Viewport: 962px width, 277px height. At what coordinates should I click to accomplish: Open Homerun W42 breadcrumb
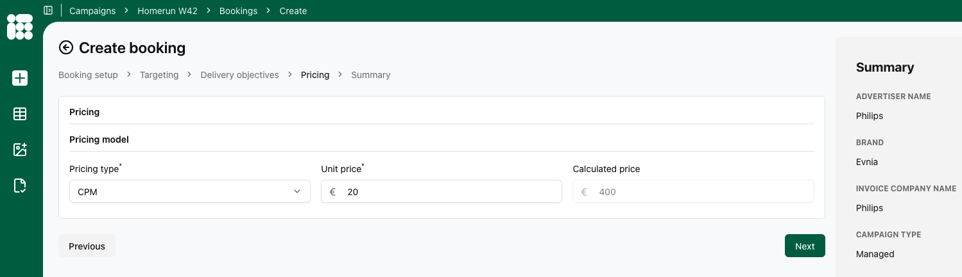click(x=167, y=11)
